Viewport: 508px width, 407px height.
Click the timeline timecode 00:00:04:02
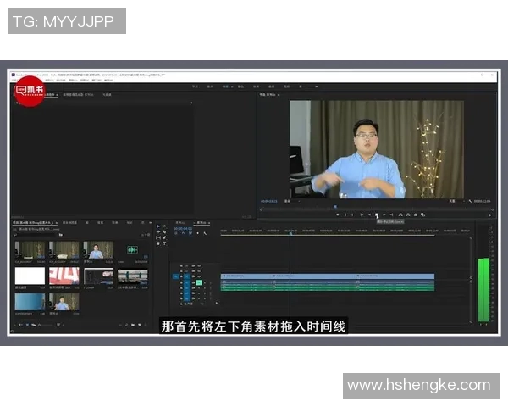(x=183, y=228)
